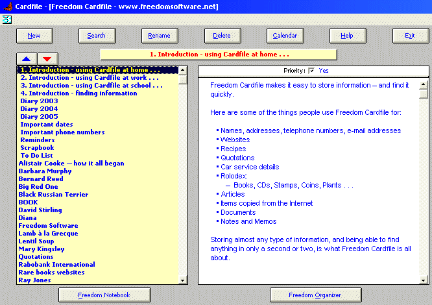Click the Exit button
This screenshot has height=305, width=432.
click(x=411, y=36)
